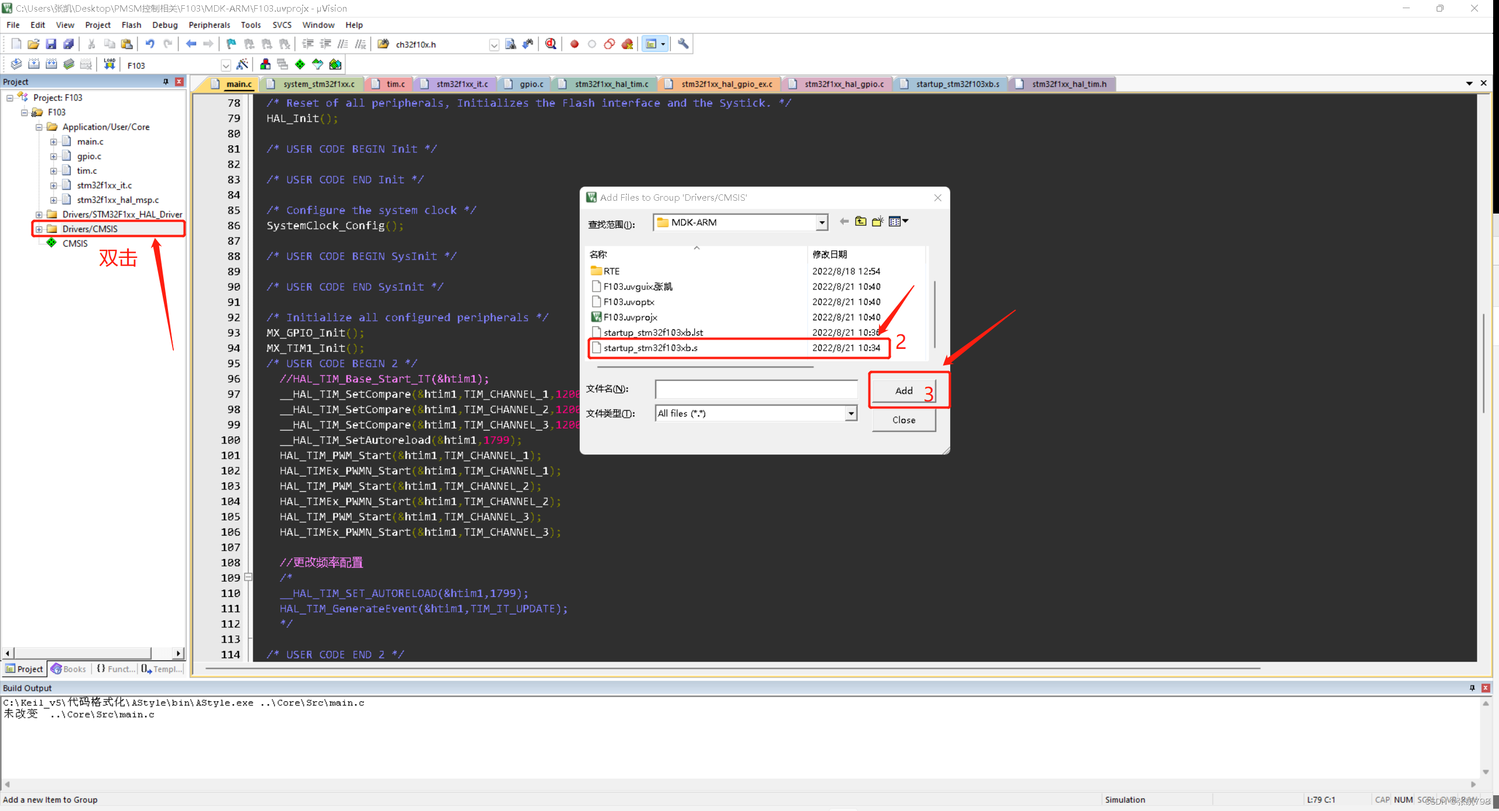Viewport: 1499px width, 811px height.
Task: Expand main.c tree node
Action: [x=54, y=141]
